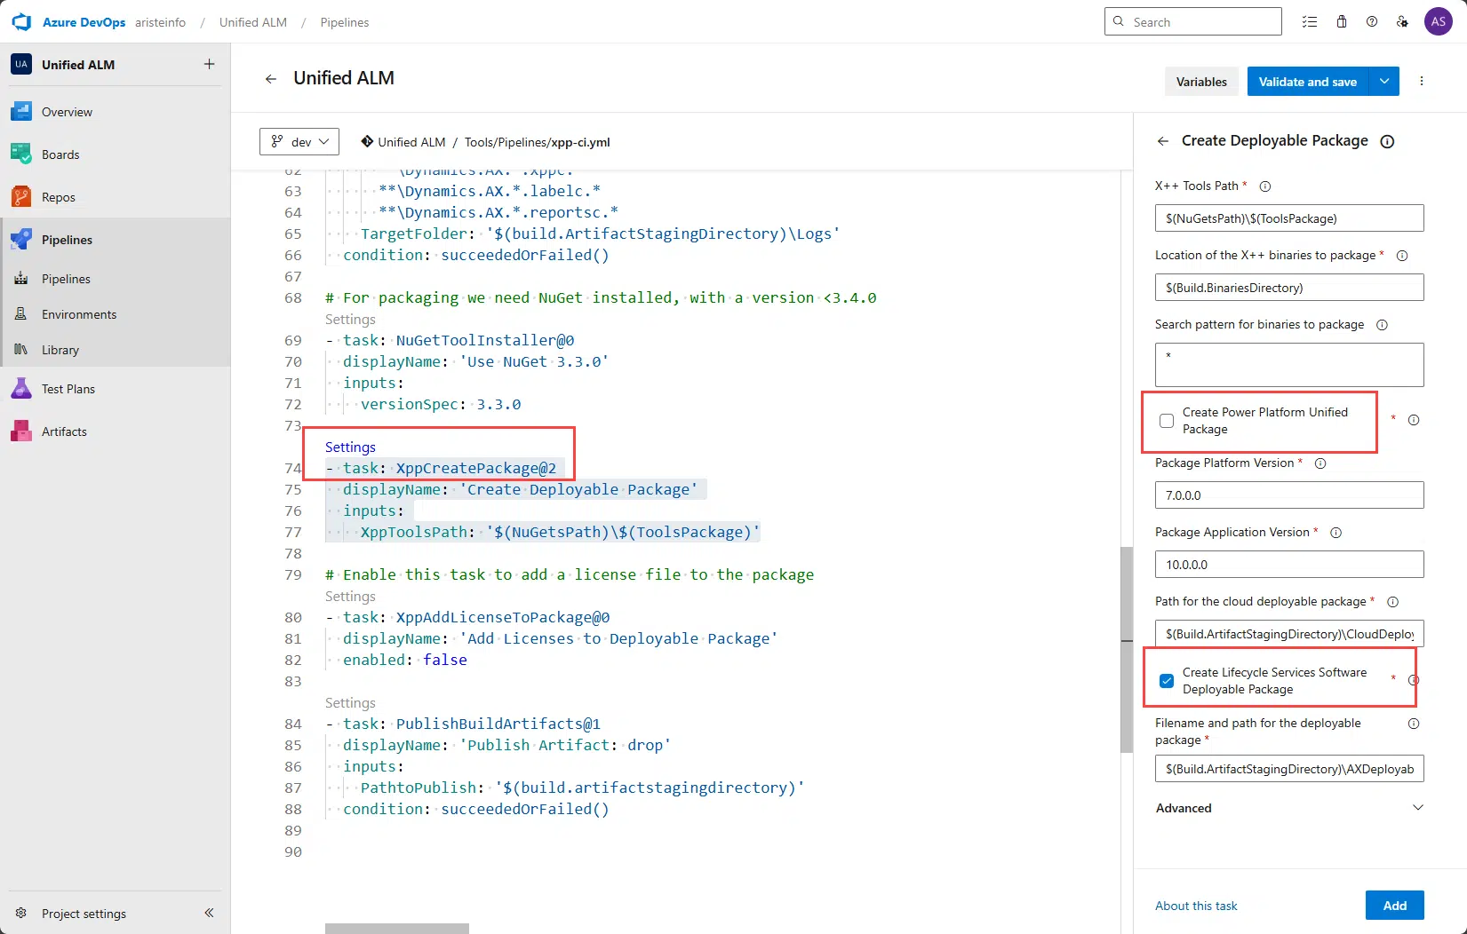Viewport: 1467px width, 934px height.
Task: Open the dev branch selector dropdown
Action: [x=299, y=142]
